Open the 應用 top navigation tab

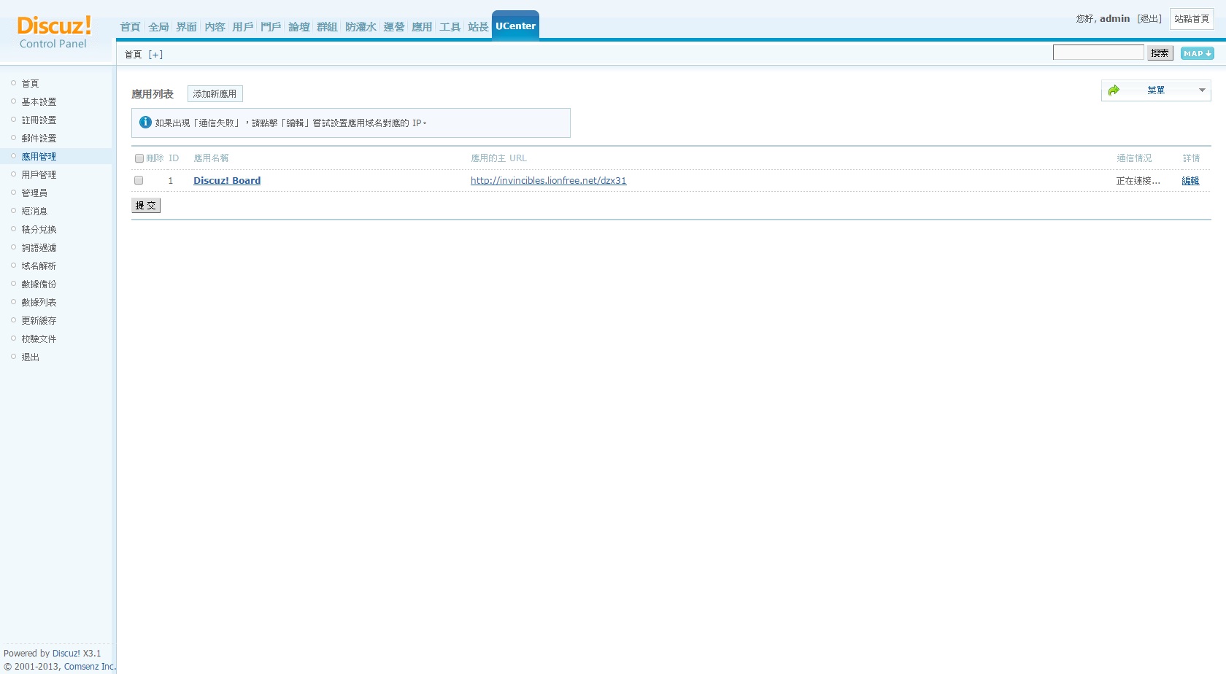(x=422, y=27)
